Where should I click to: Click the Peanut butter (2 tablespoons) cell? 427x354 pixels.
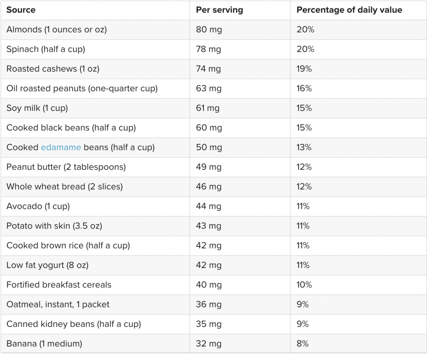coord(66,167)
